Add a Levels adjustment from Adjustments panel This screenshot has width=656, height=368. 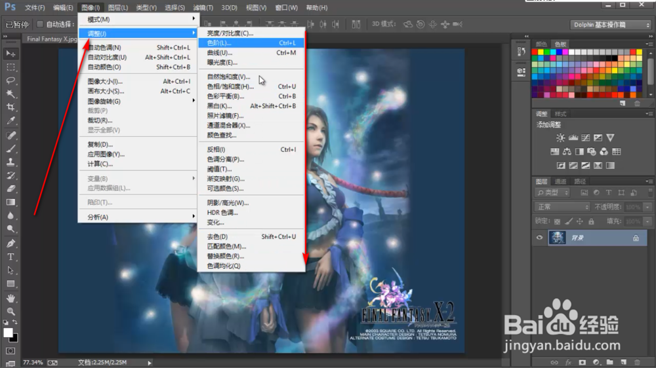click(x=573, y=138)
